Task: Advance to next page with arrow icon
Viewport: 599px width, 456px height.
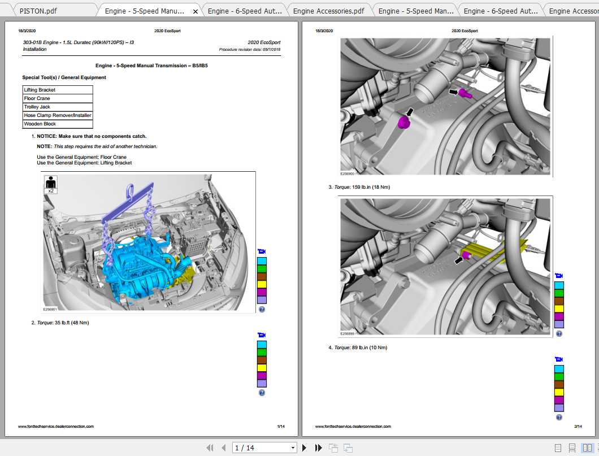Action: point(304,448)
